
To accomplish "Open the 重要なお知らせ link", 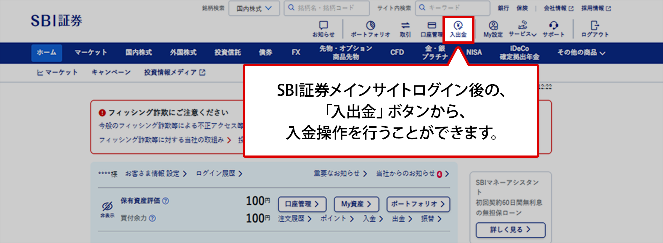I will point(340,174).
